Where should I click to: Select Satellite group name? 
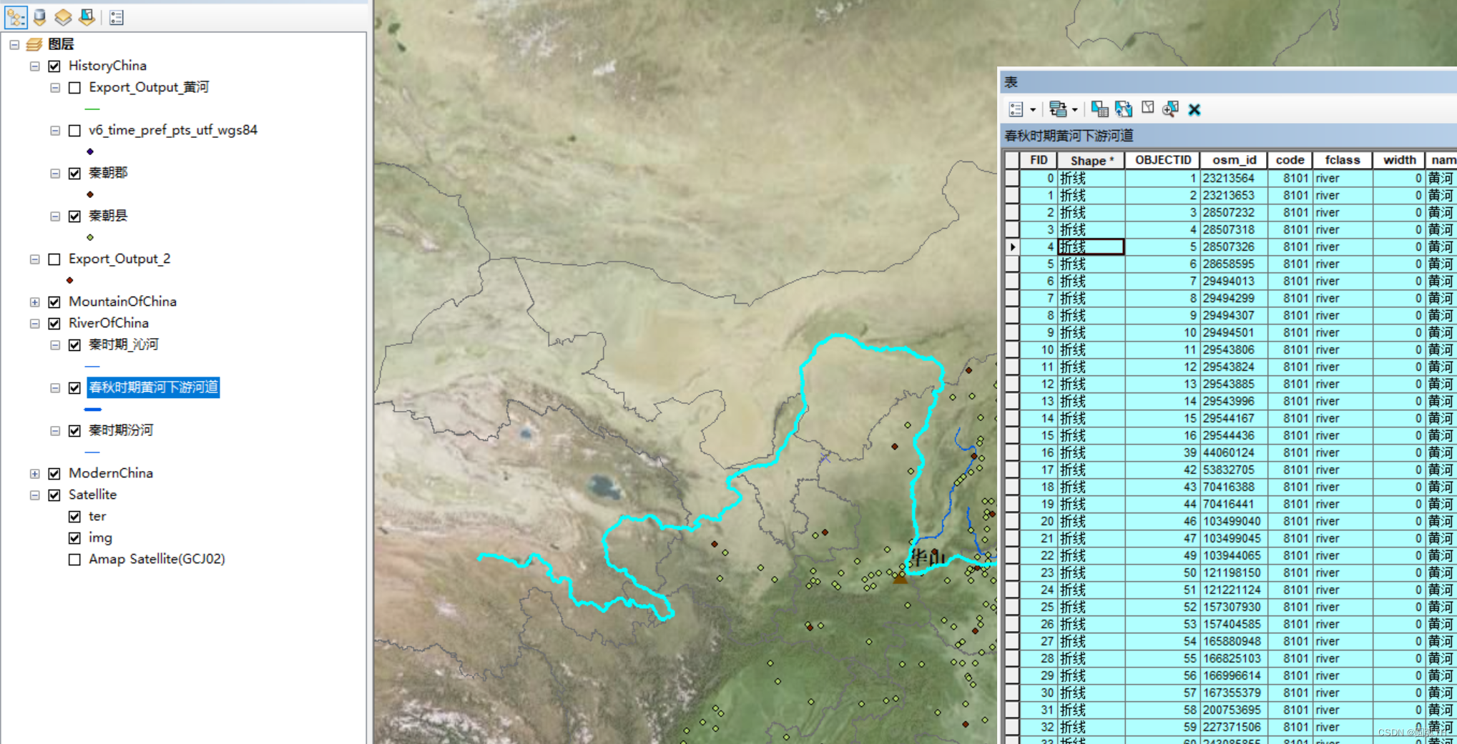[x=92, y=495]
